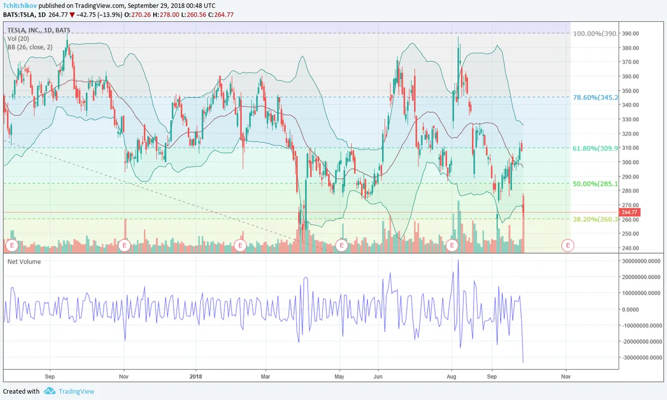Open the Tchitchikov author profile link
This screenshot has width=667, height=400.
point(19,6)
